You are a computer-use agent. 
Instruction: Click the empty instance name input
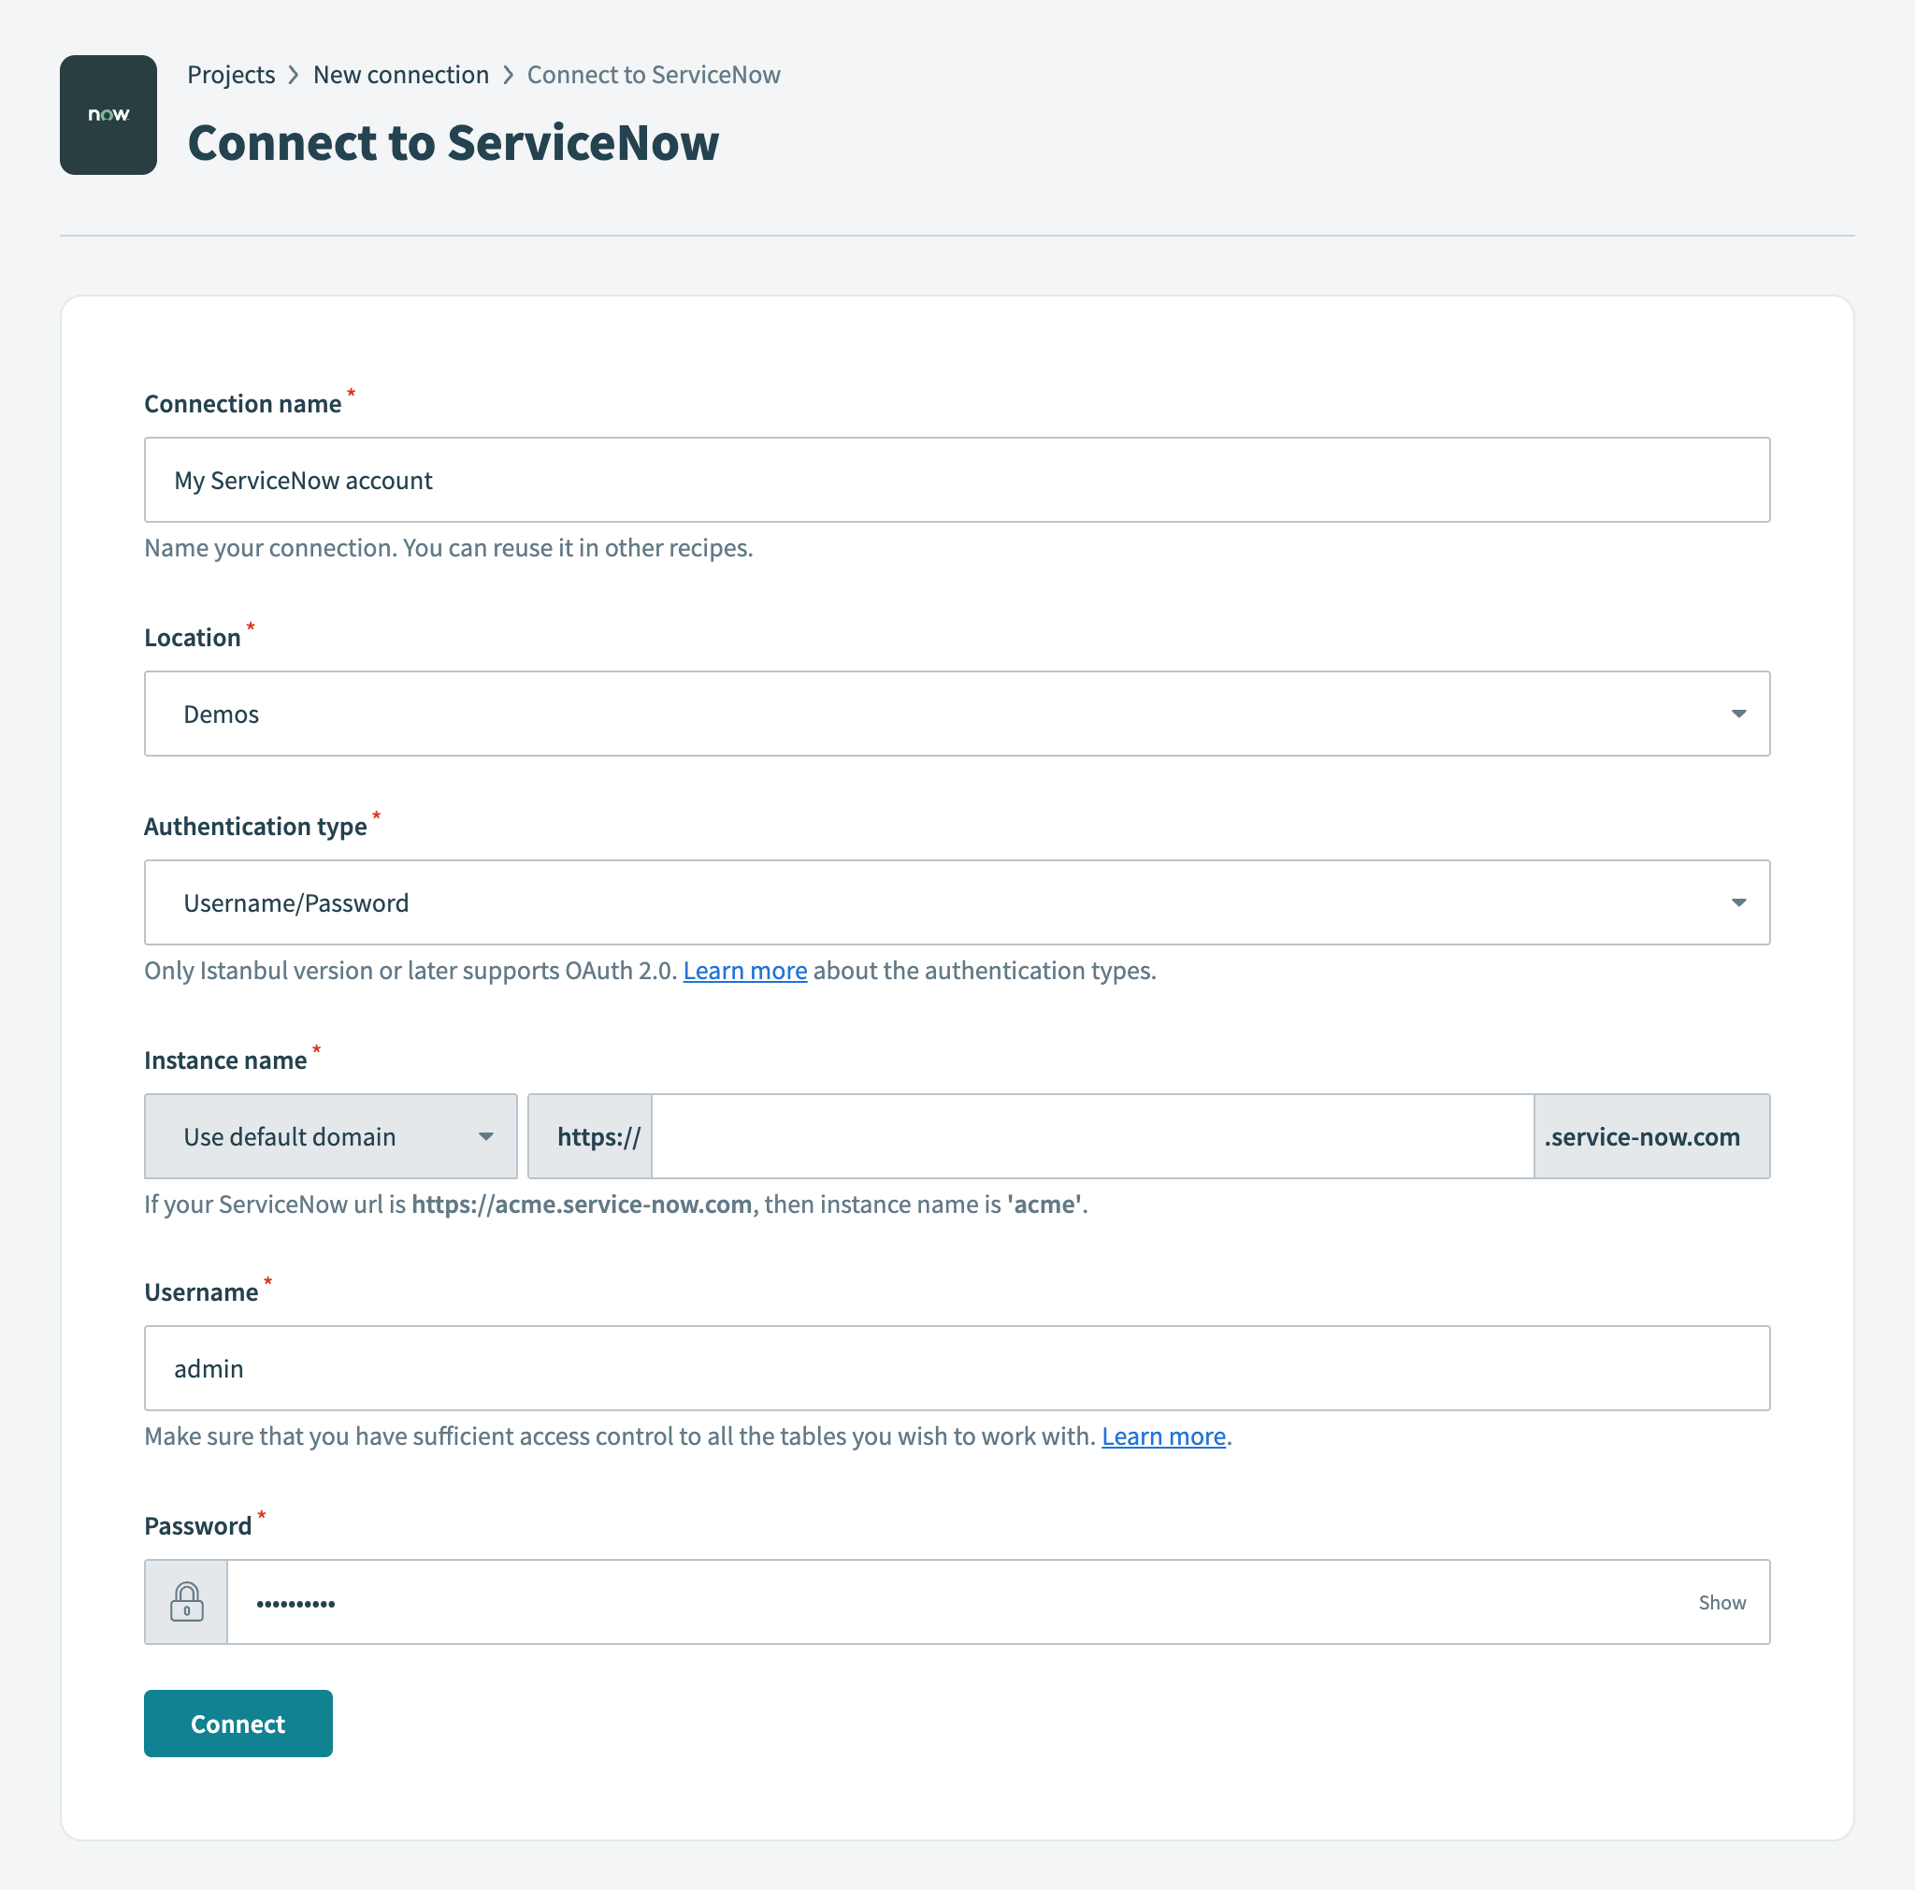point(1090,1136)
